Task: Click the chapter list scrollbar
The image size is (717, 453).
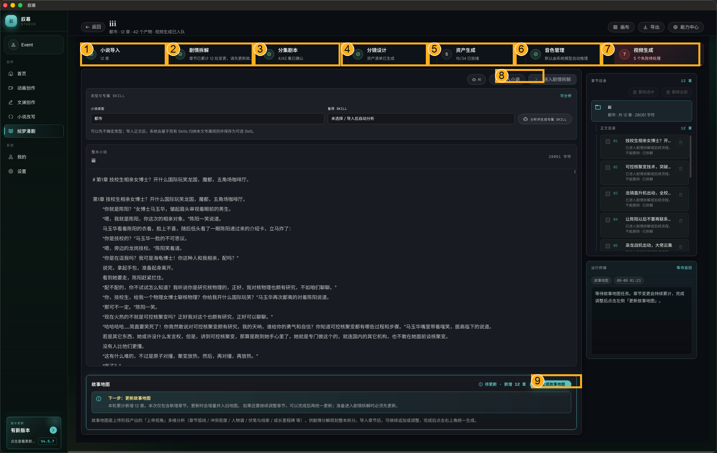Action: click(691, 157)
